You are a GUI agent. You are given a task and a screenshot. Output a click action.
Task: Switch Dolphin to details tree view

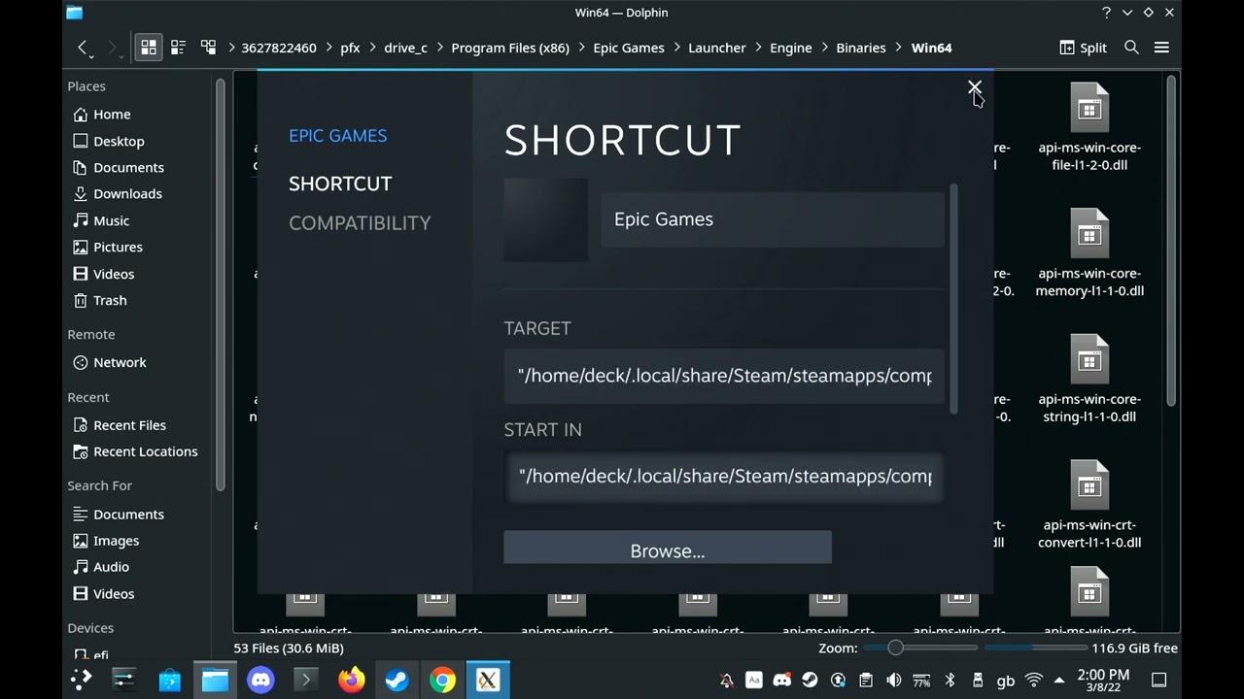pos(208,48)
